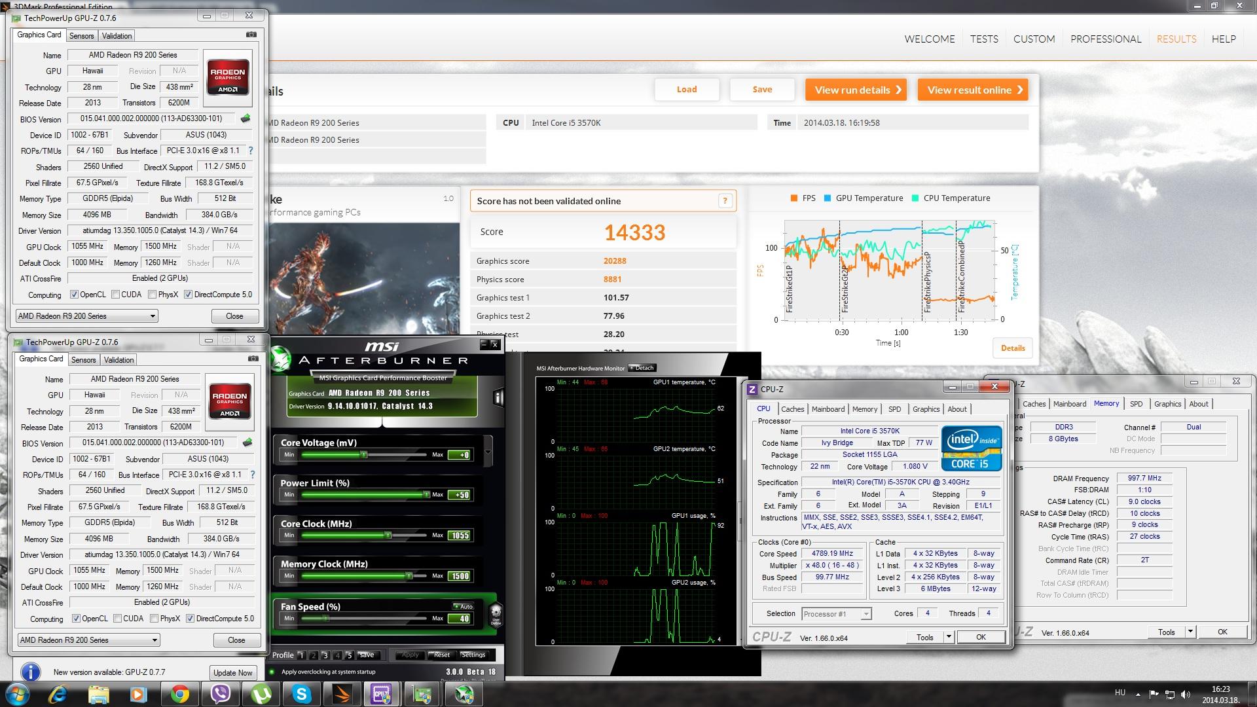1257x707 pixels.
Task: Open Windows Start menu
Action: pos(16,694)
